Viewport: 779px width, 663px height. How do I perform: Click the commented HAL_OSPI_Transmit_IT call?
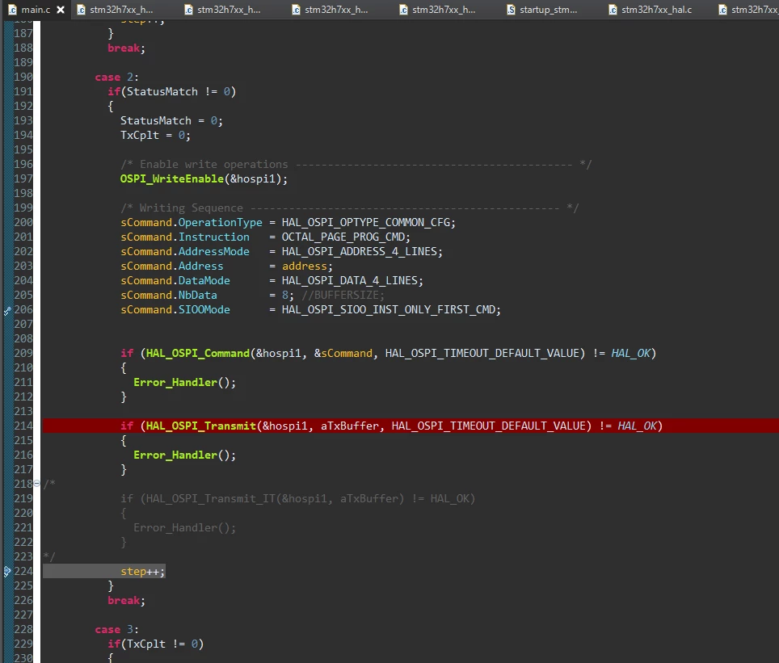pos(211,498)
